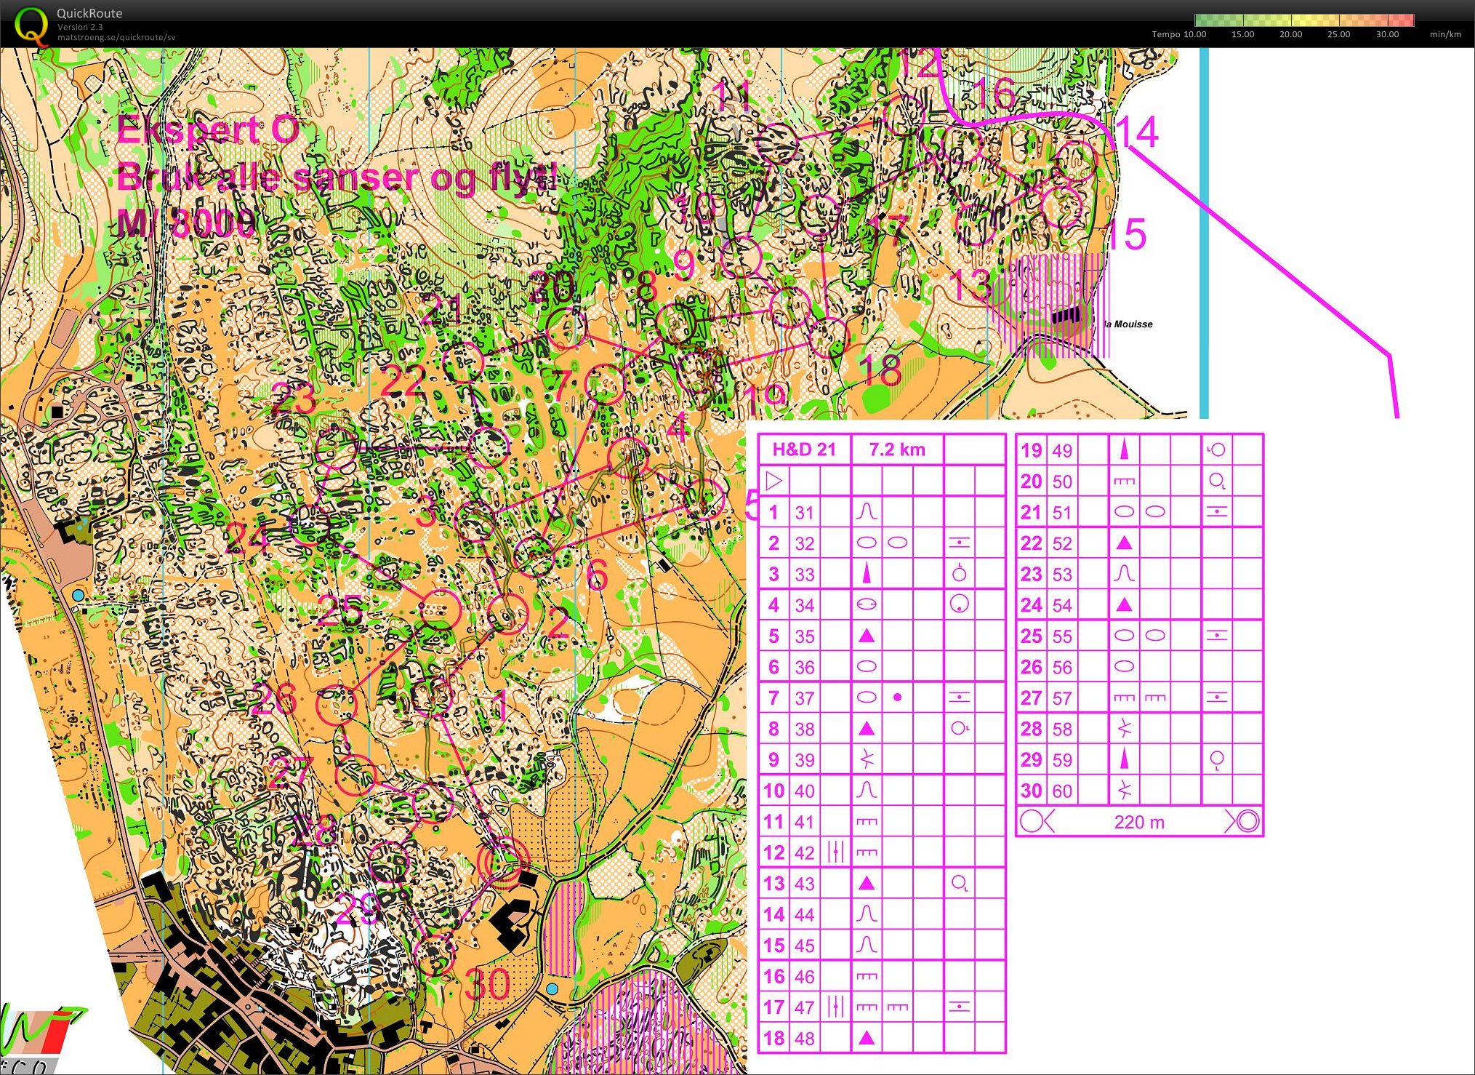Viewport: 1475px width, 1075px height.
Task: Click the Tempo 10.00 legend label
Action: tap(1179, 34)
